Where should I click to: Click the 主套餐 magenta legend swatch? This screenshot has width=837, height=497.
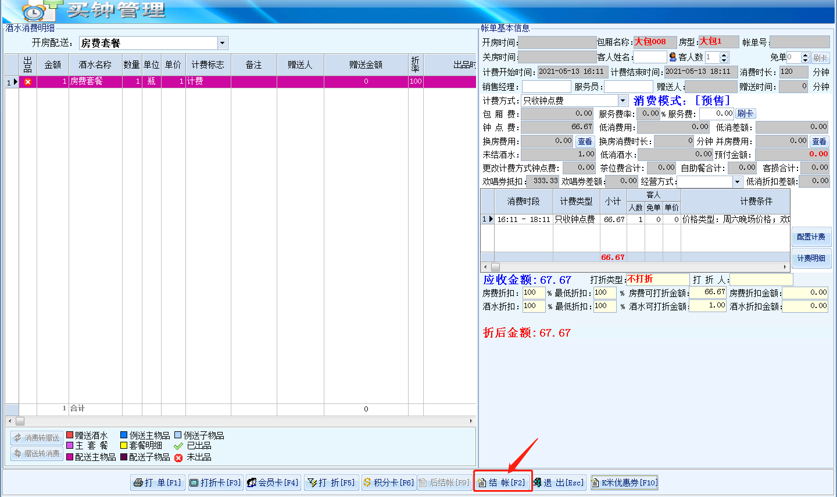(x=70, y=446)
